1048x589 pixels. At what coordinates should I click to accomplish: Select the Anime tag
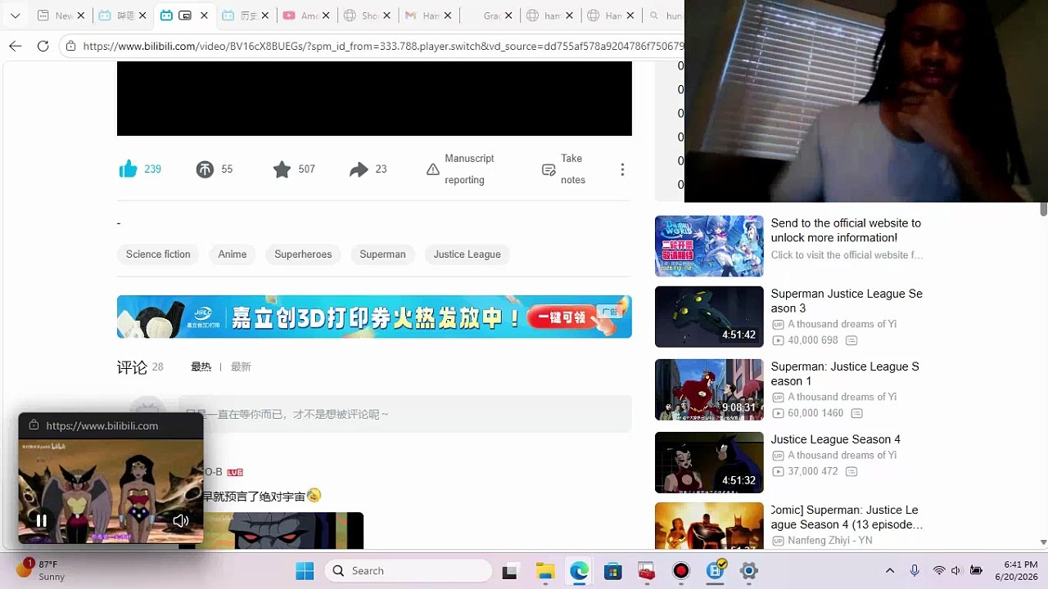click(233, 254)
